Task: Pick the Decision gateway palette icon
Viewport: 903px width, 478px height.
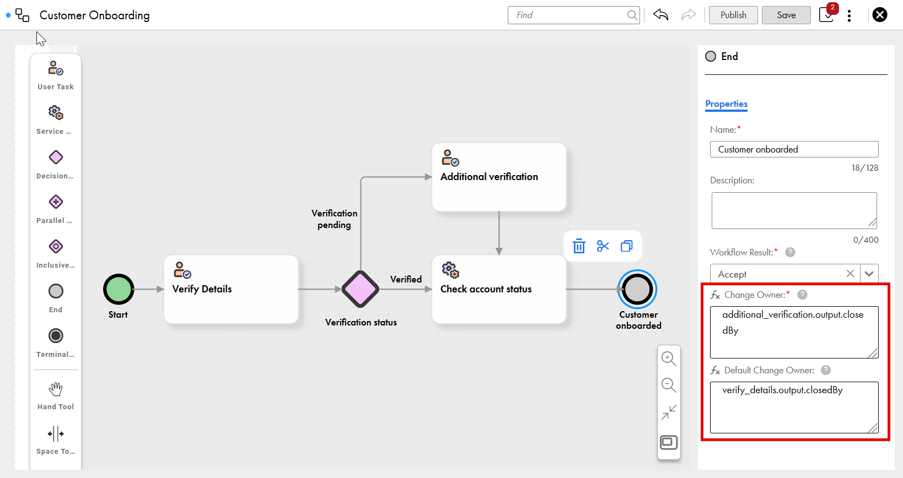Action: click(56, 157)
